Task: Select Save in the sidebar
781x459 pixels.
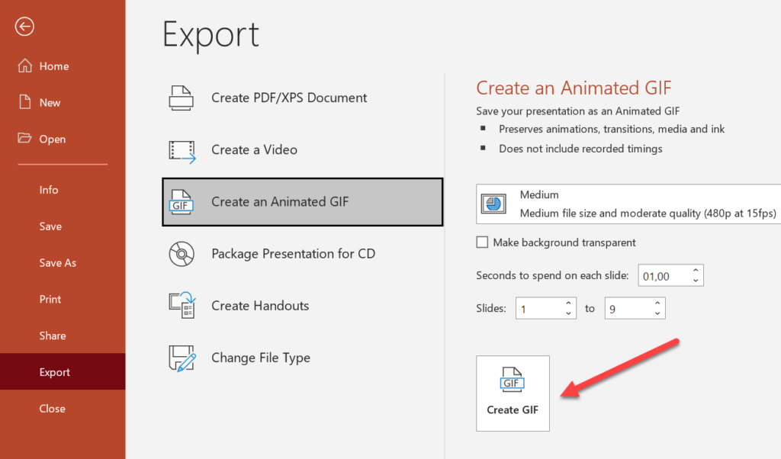Action: [x=63, y=226]
